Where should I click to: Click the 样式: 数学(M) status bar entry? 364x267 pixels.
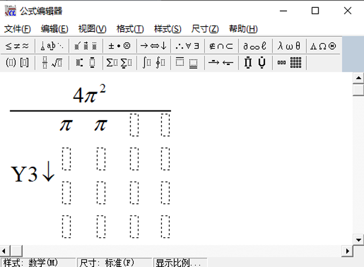[38, 263]
